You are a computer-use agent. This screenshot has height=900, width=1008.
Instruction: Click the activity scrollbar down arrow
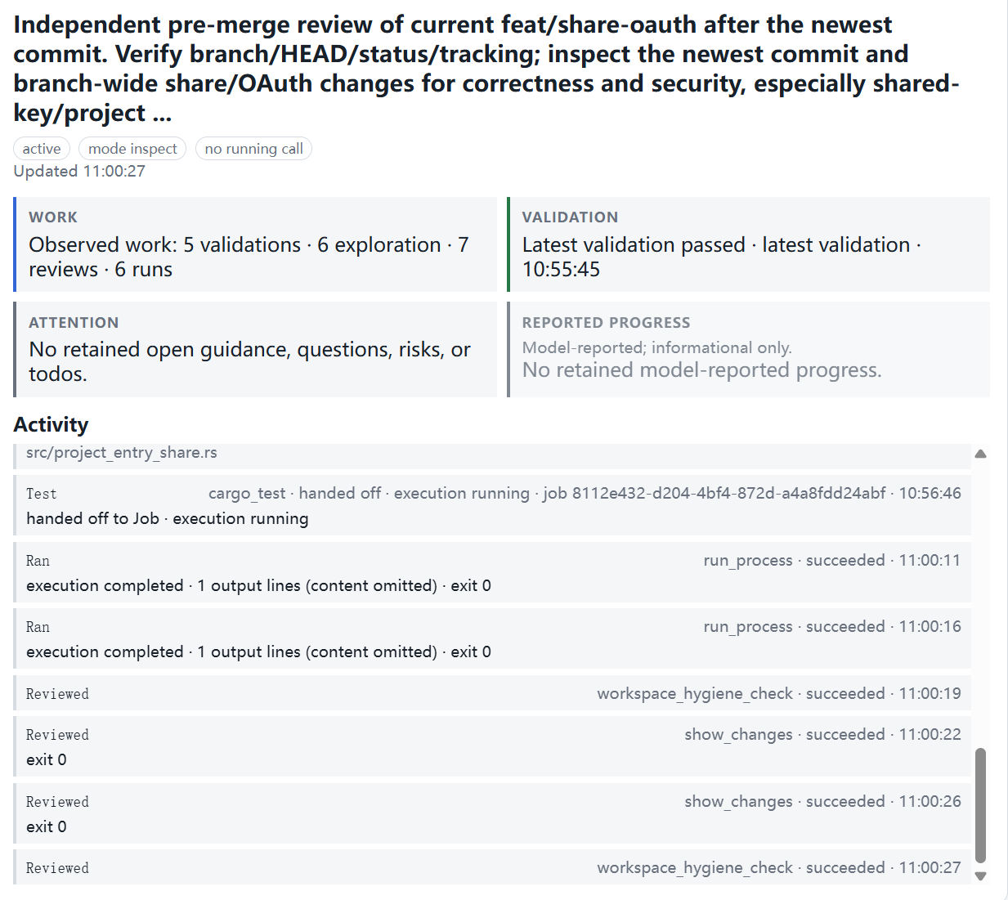pyautogui.click(x=980, y=875)
